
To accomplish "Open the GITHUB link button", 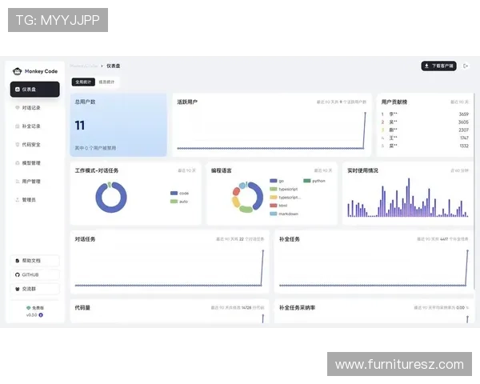I will click(x=35, y=274).
